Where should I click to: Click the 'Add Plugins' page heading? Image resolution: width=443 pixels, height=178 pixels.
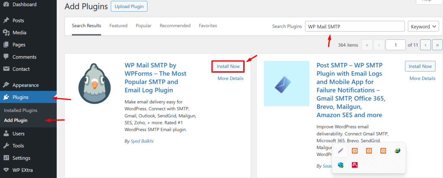[x=86, y=6]
